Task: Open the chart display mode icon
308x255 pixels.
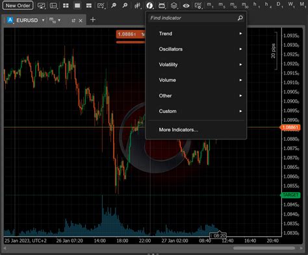Action: coord(41,5)
